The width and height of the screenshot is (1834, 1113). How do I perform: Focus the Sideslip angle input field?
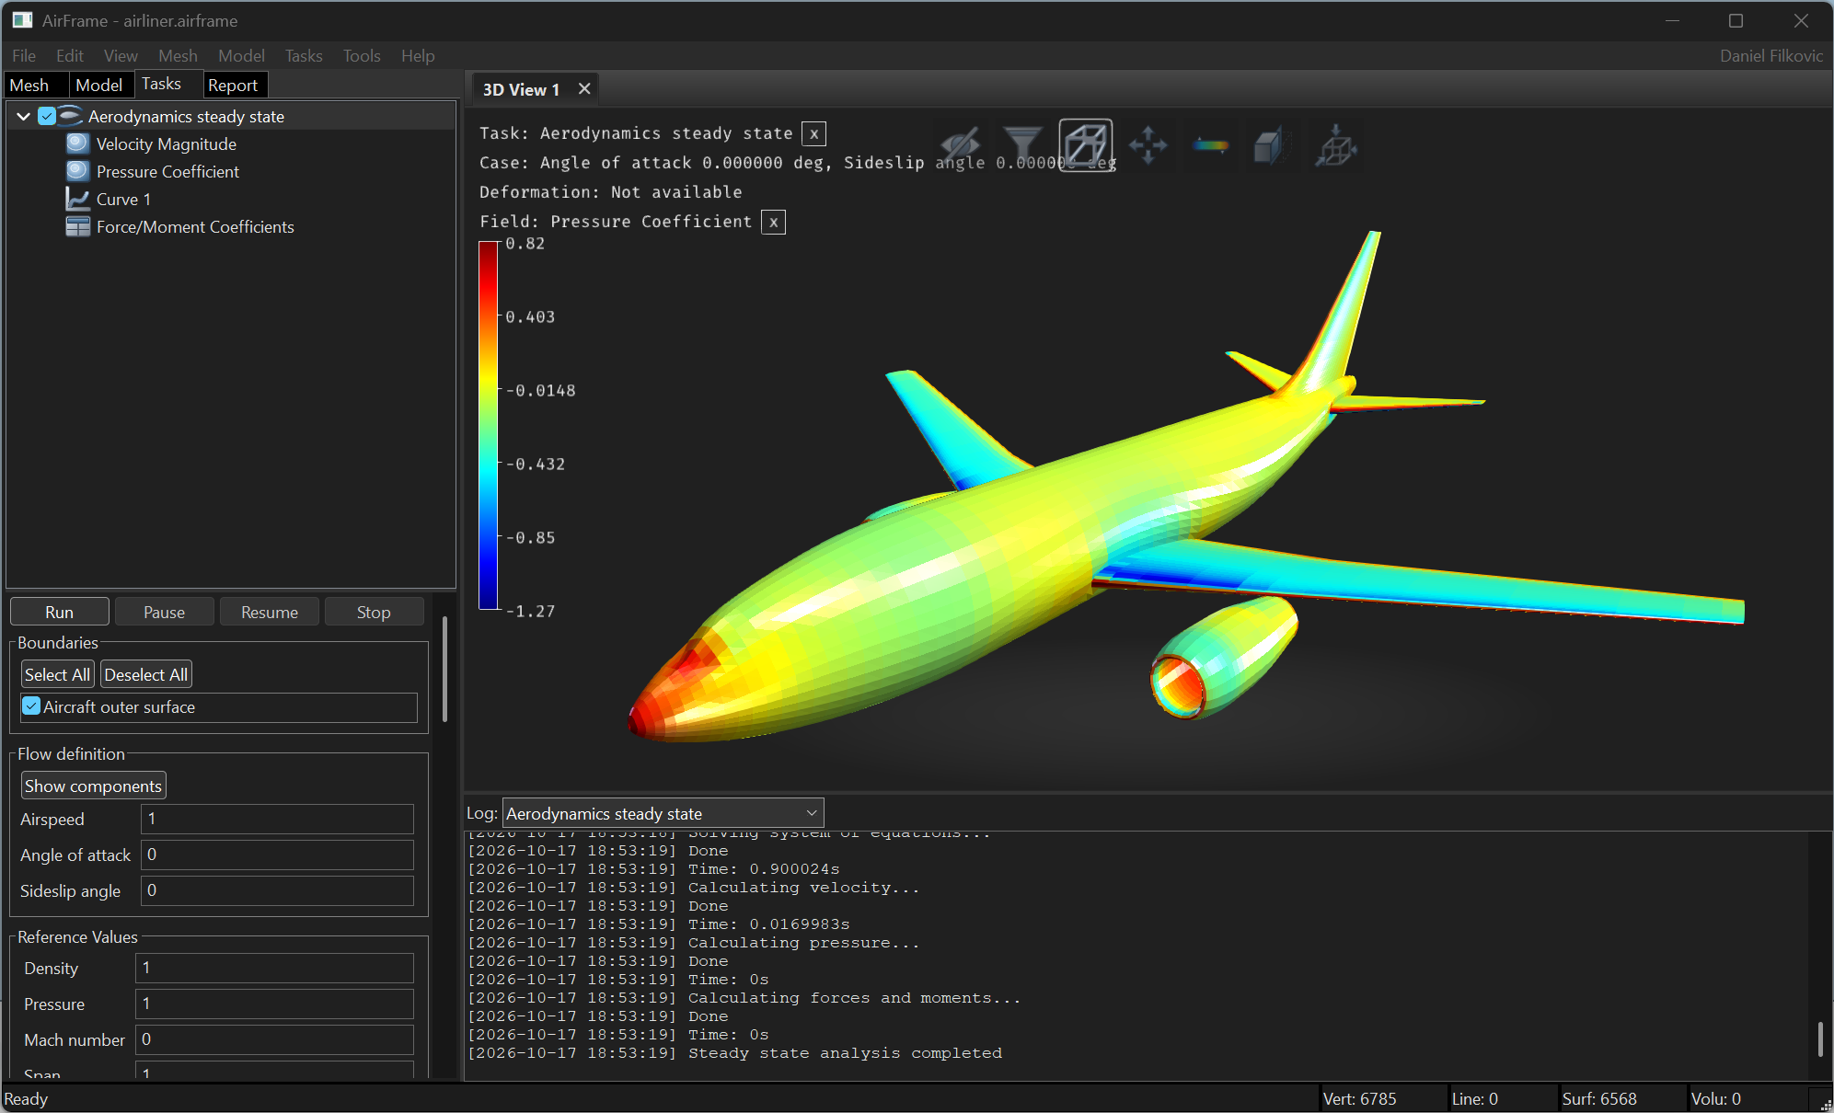click(x=277, y=890)
